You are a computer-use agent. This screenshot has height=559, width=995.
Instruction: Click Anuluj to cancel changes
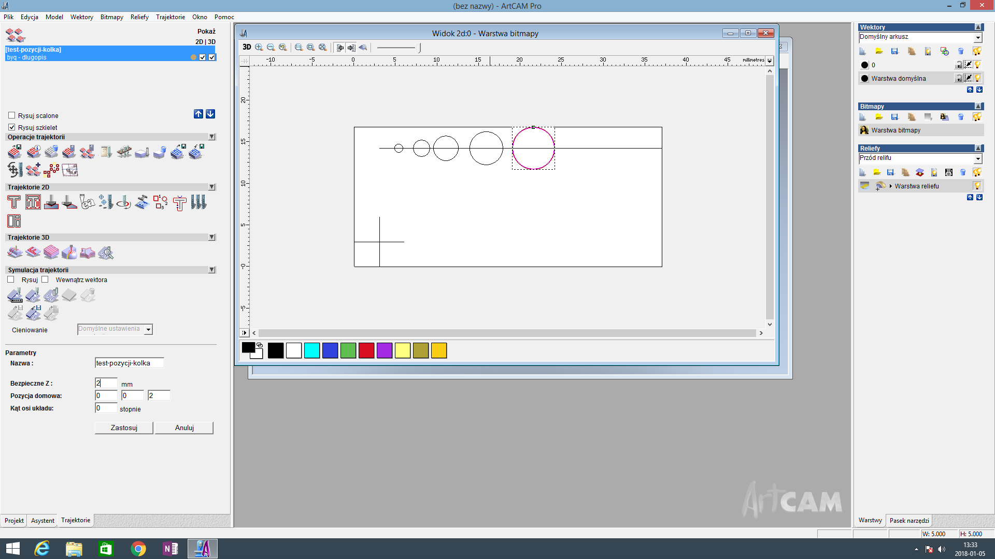coord(184,427)
